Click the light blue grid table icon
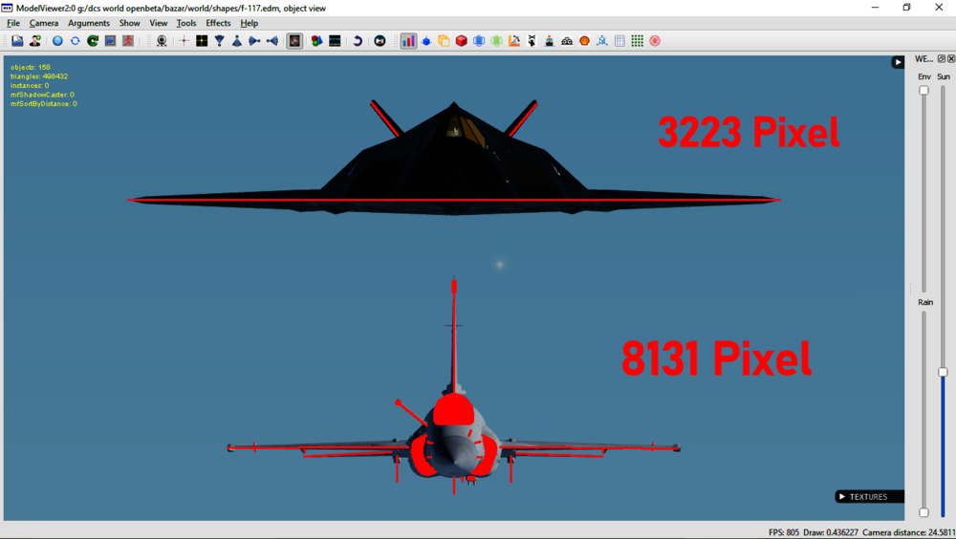 (x=620, y=41)
